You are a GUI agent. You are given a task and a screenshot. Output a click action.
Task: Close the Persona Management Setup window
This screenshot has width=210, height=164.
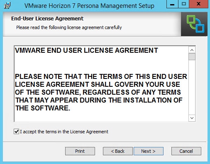198,4
